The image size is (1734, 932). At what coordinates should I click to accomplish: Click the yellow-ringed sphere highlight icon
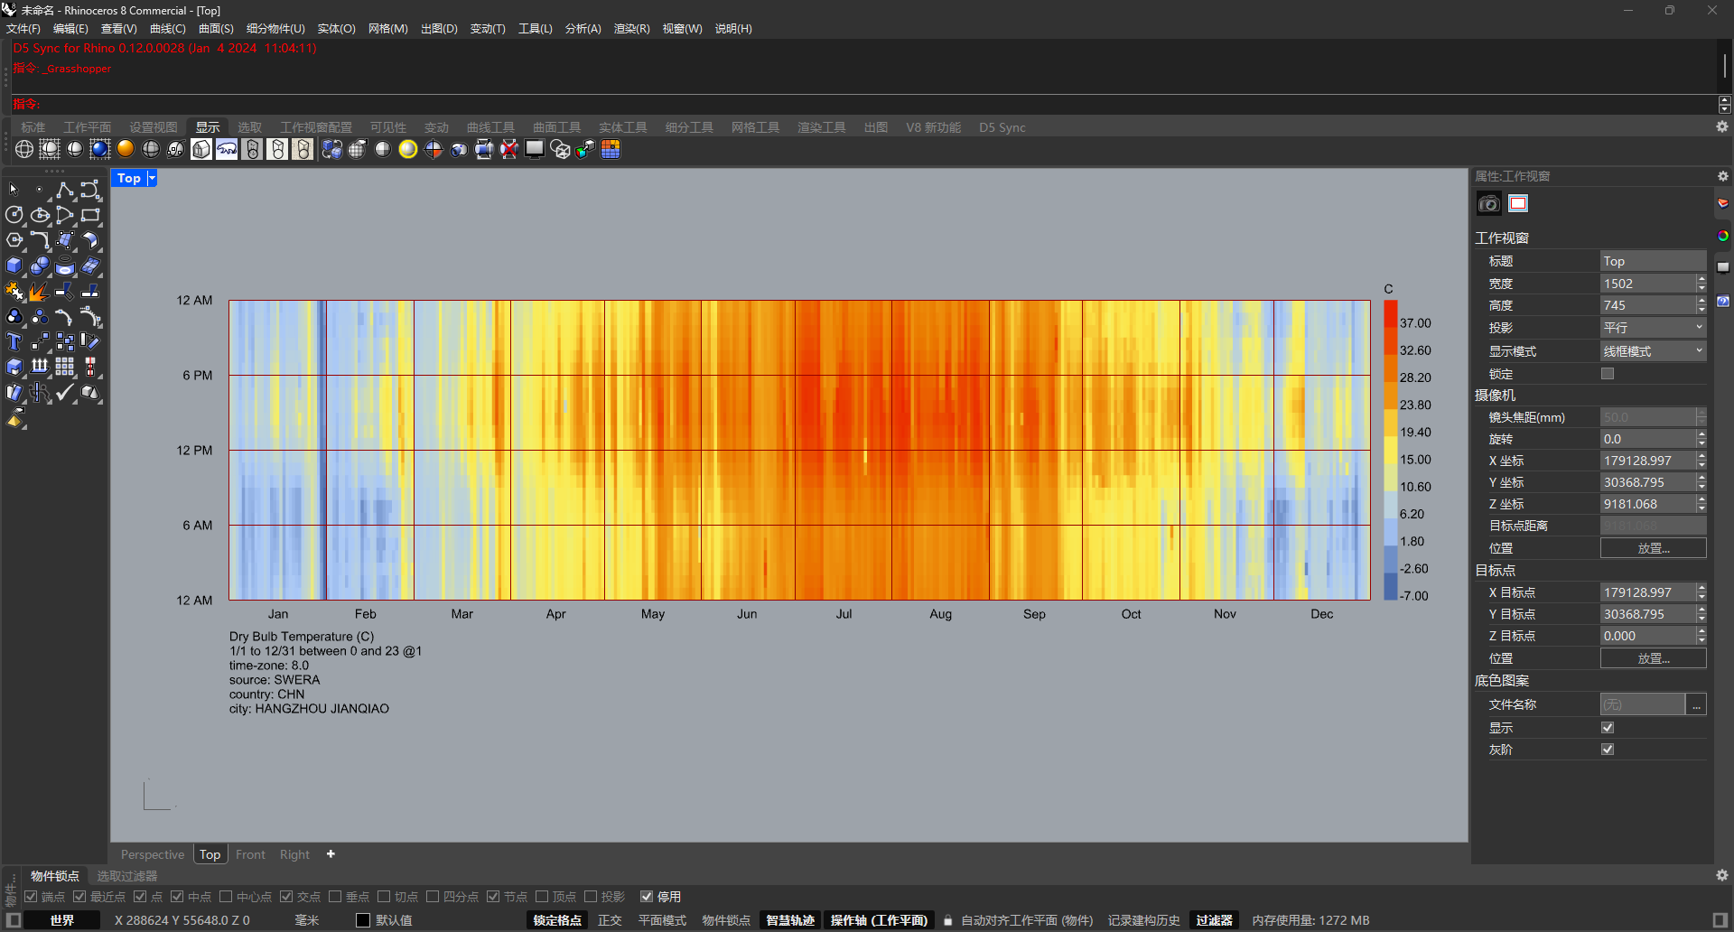pos(408,150)
